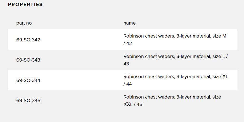Click the size M / 42 waders name cell
The width and height of the screenshot is (244, 122).
[175, 39]
